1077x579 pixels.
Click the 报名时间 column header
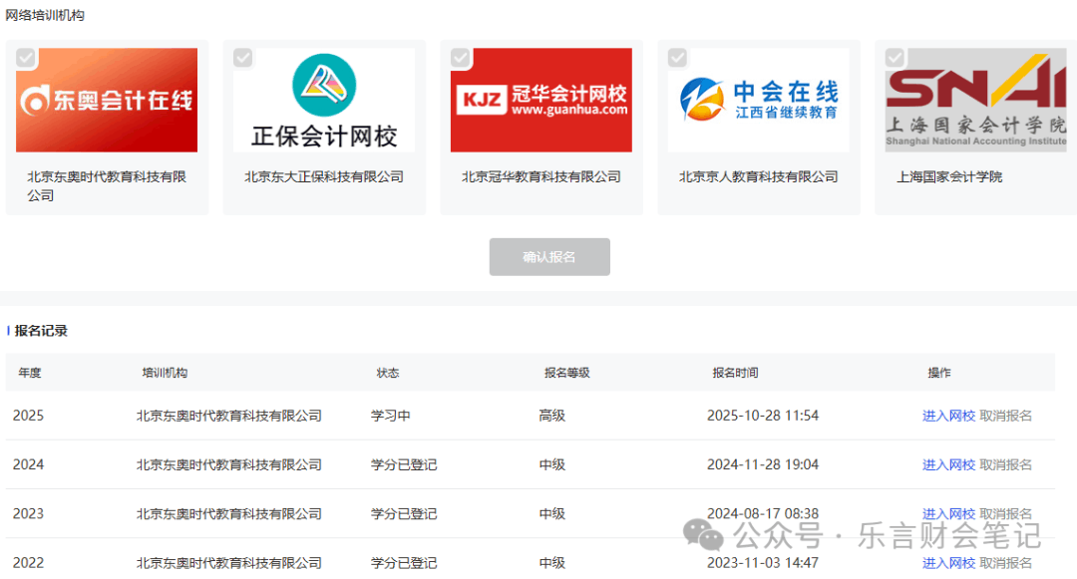[735, 373]
